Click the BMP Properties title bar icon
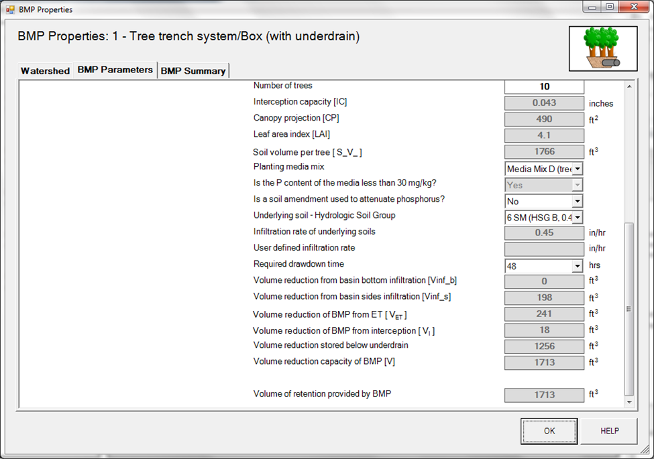 click(10, 9)
